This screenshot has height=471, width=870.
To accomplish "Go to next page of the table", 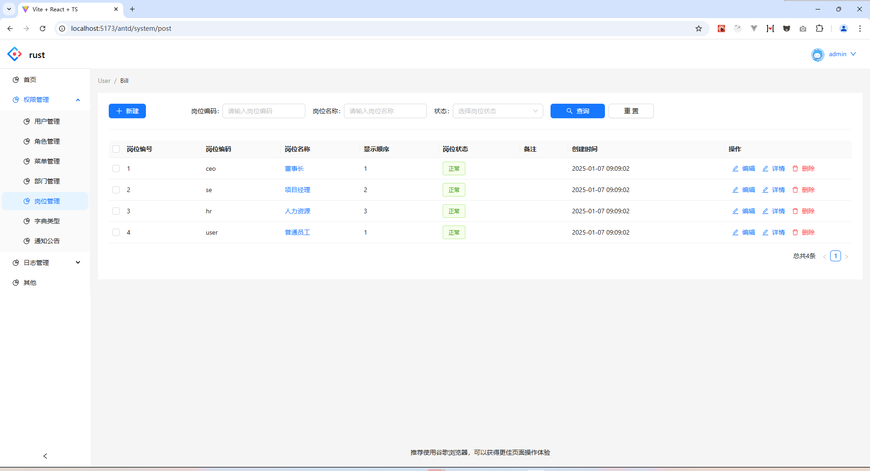I will 846,256.
